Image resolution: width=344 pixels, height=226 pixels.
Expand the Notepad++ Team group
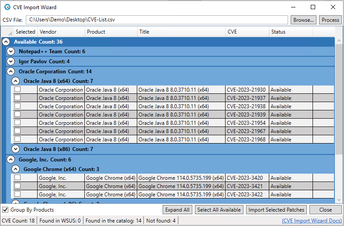click(11, 51)
